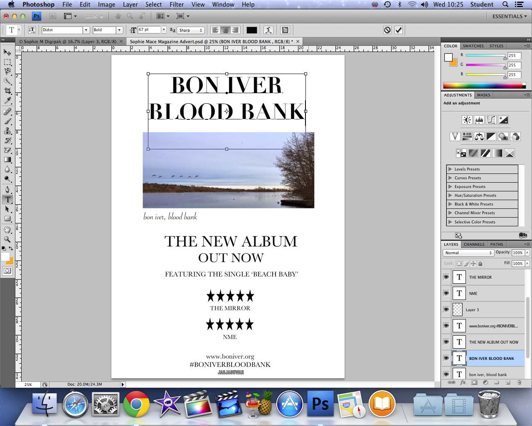Select the Zoom tool in the tools panel
Screen dimensions: 532x426
(x=7, y=239)
